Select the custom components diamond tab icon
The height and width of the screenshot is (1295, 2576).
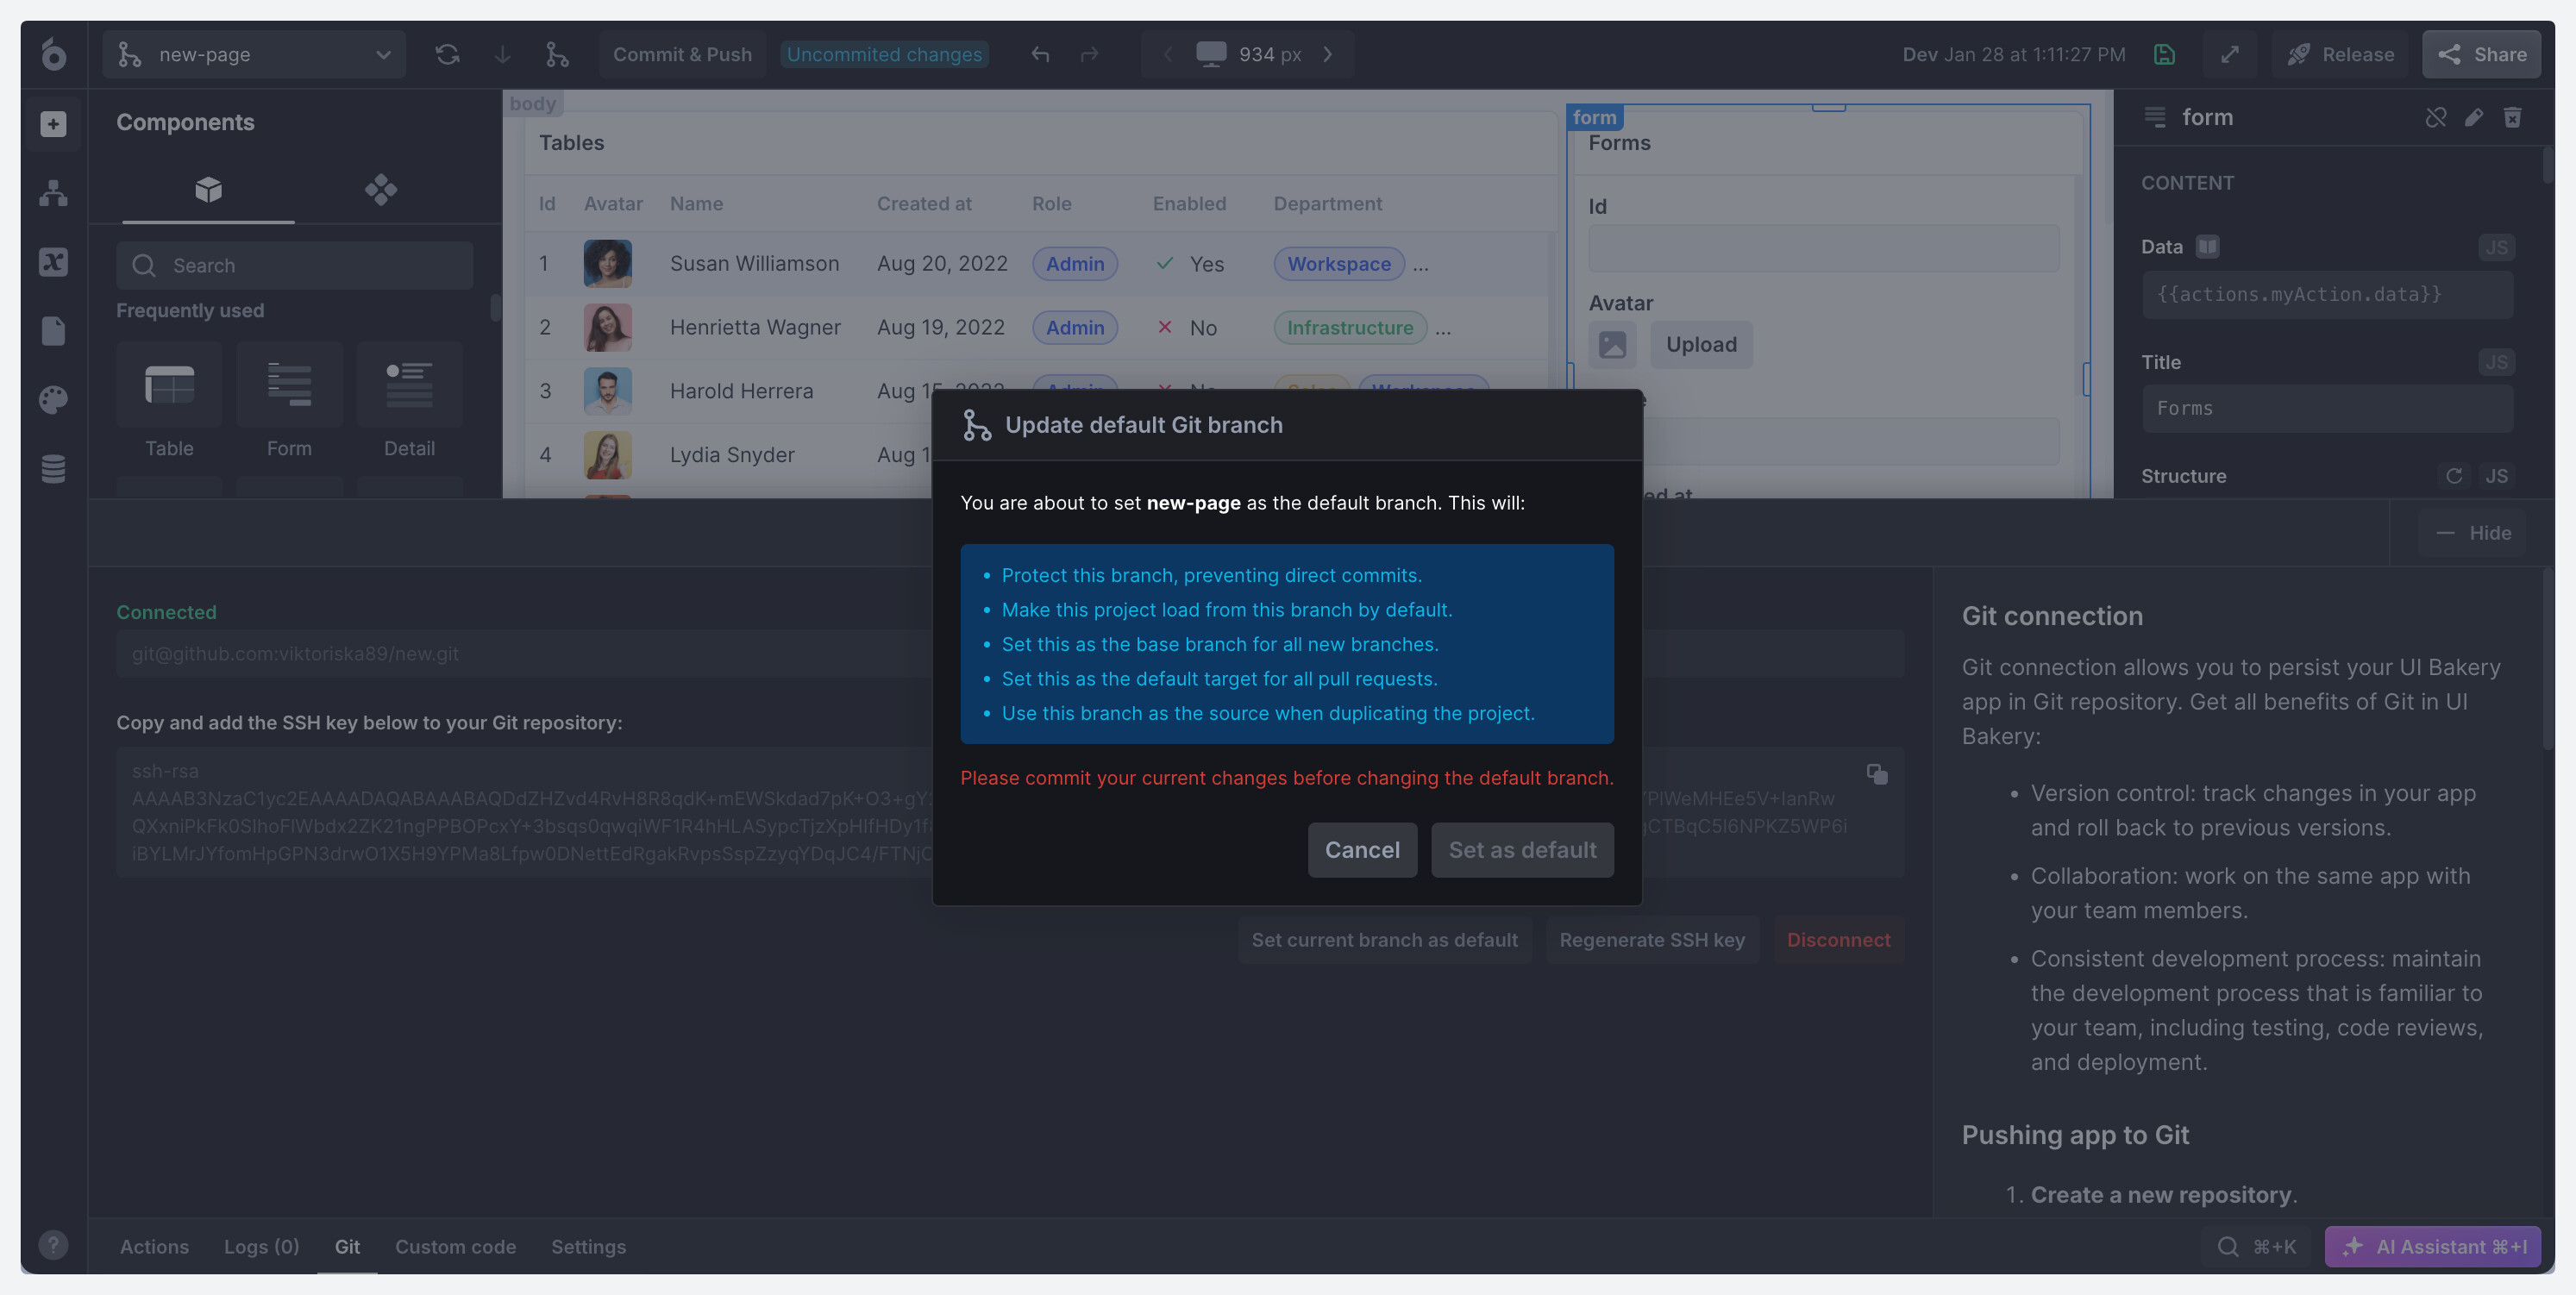coord(381,189)
